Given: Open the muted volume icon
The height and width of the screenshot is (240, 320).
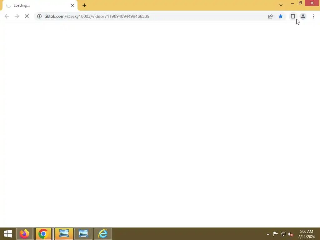Looking at the screenshot, I should click(x=291, y=234).
